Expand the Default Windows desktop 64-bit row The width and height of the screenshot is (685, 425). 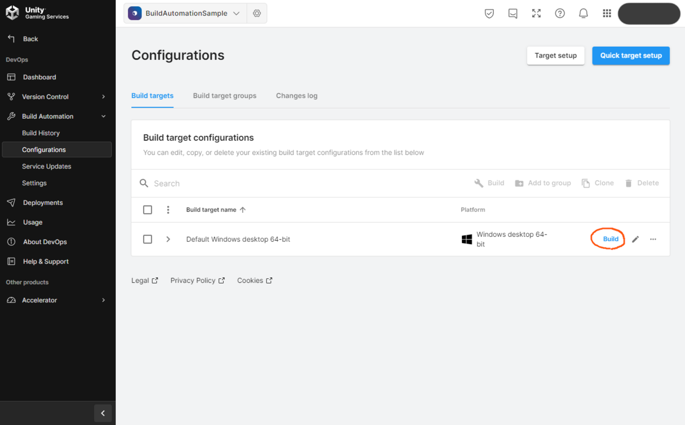[168, 239]
